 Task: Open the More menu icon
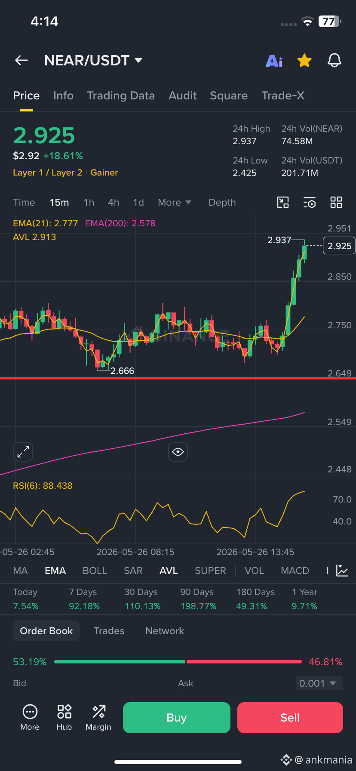tap(30, 717)
